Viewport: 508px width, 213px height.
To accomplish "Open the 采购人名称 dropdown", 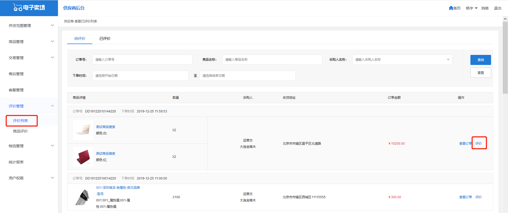I will point(402,60).
